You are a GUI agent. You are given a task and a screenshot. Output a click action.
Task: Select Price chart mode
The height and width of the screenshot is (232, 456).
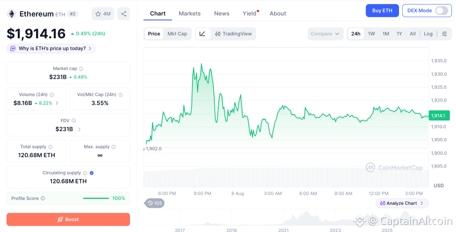tap(154, 34)
